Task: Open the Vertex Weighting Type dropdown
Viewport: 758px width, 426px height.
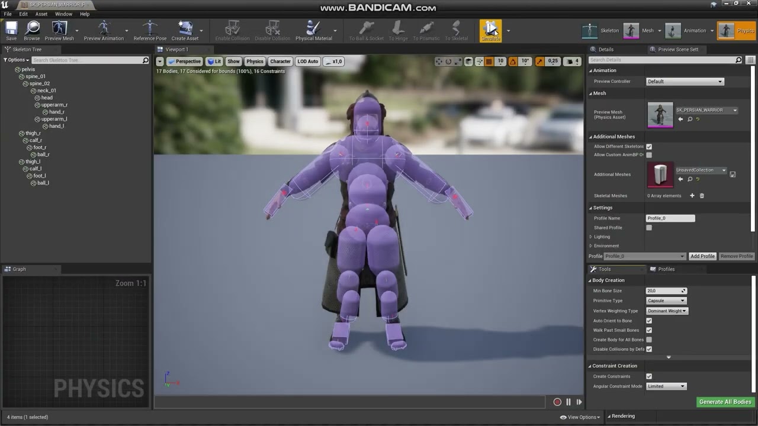Action: (667, 311)
